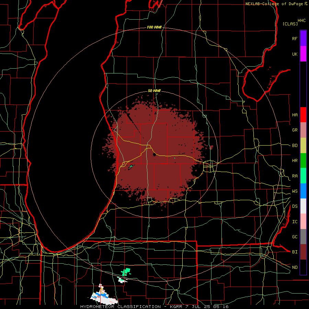This screenshot has height=309, width=309.
Task: Click the HR green legend swatch
Action: point(303,160)
